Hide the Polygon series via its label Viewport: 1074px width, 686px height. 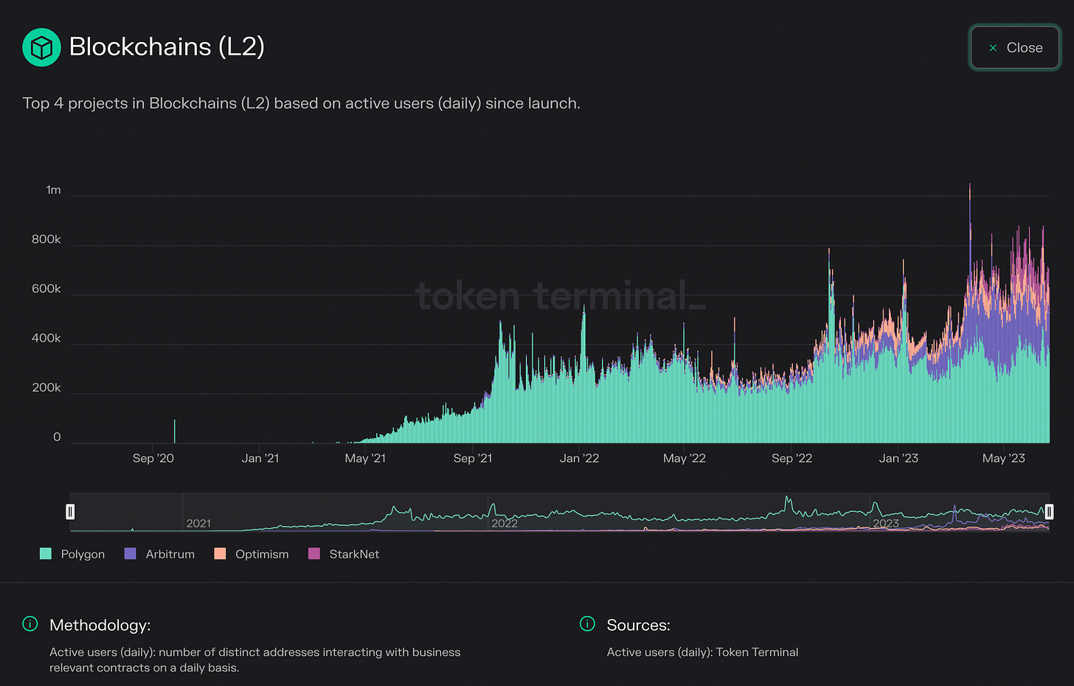coord(83,554)
